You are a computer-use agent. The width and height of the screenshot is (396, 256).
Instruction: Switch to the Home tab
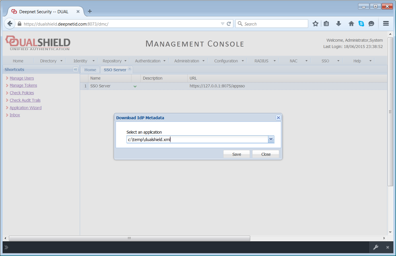pyautogui.click(x=90, y=70)
